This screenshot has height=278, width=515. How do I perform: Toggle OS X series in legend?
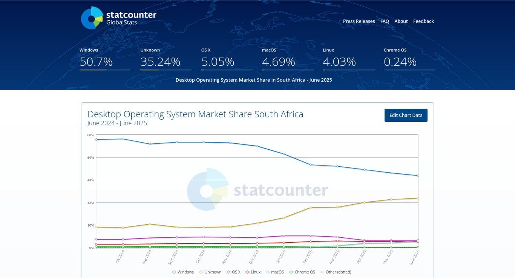(233, 272)
